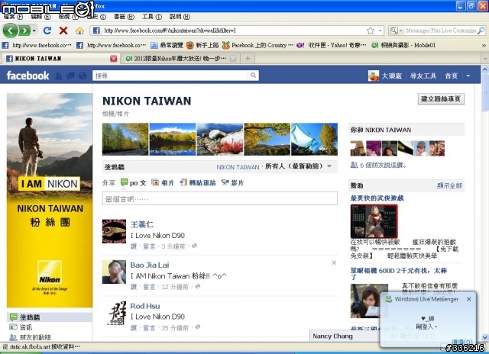Open the 單眼相機 600D sponsored ad

click(x=399, y=273)
